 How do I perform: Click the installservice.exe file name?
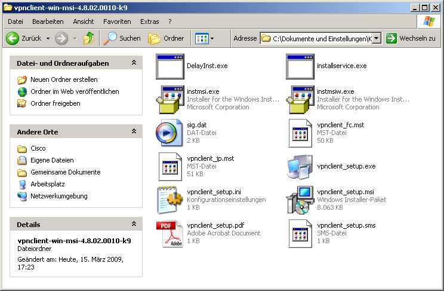(x=342, y=66)
